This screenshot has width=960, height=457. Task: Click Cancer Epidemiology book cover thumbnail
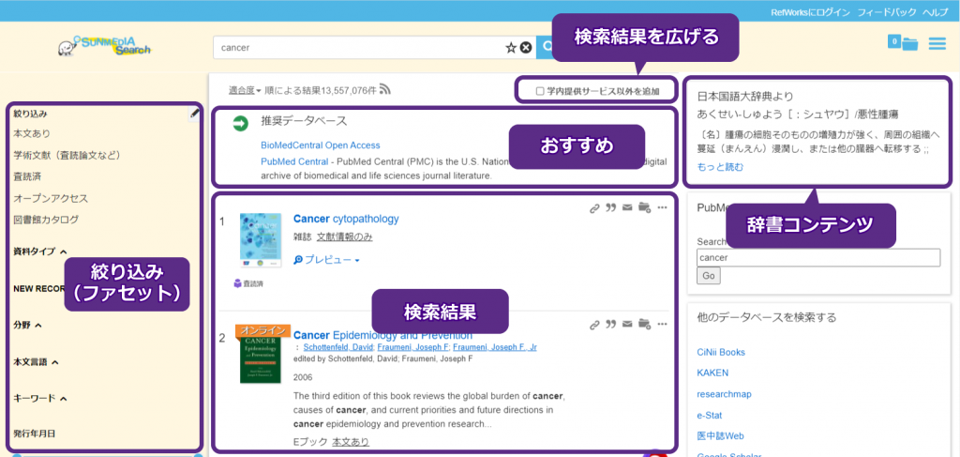[x=261, y=354]
